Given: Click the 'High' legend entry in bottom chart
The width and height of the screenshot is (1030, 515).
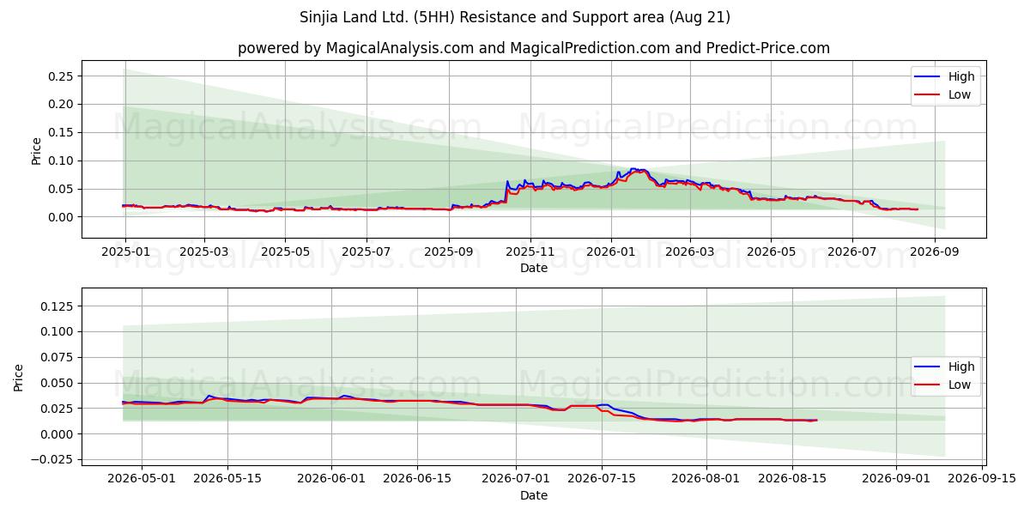Looking at the screenshot, I should [945, 367].
